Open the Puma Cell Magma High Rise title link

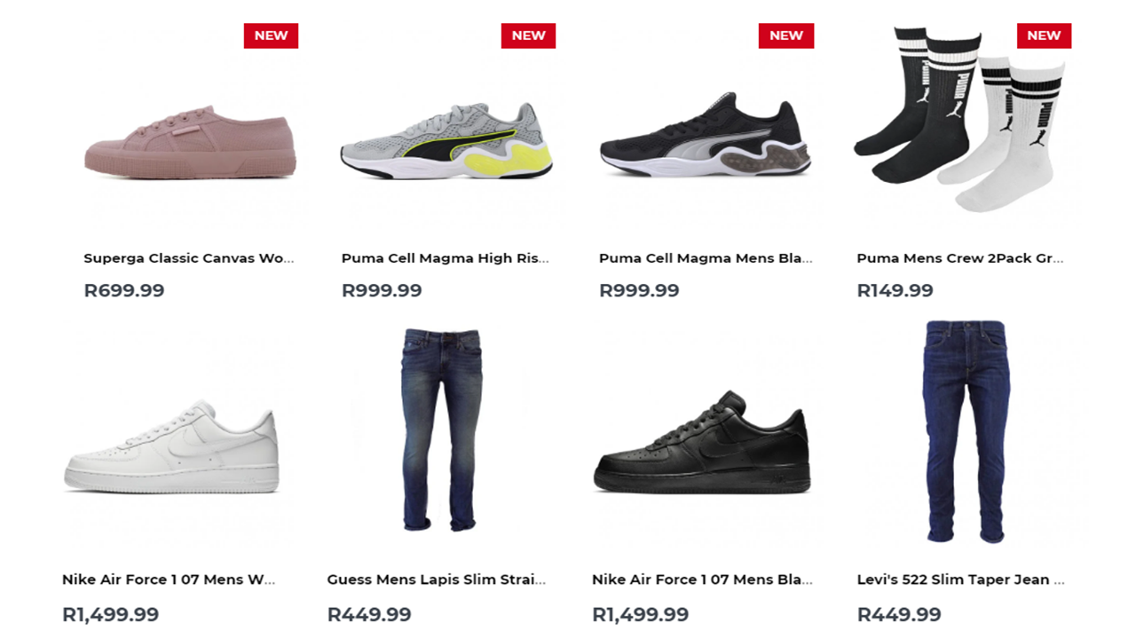point(445,258)
